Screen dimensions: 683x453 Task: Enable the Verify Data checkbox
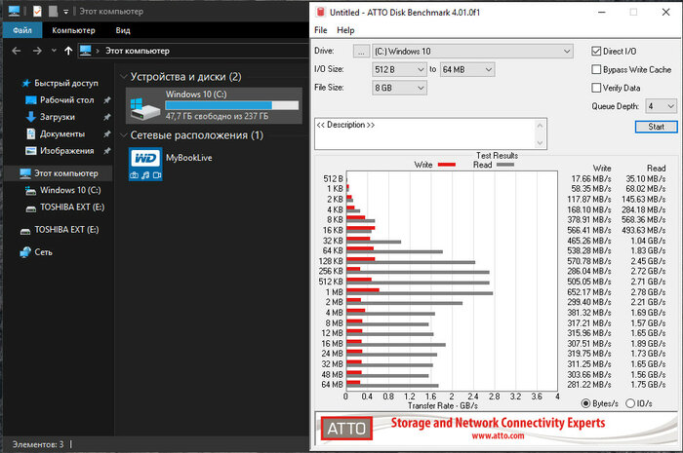click(x=596, y=88)
